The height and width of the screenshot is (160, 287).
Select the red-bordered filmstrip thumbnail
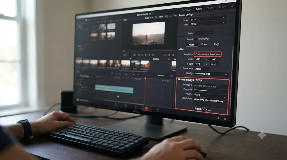click(173, 65)
